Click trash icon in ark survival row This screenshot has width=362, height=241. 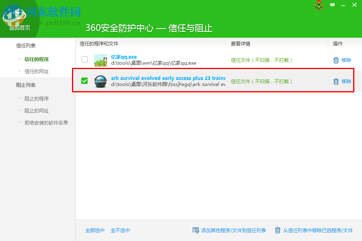(x=336, y=82)
